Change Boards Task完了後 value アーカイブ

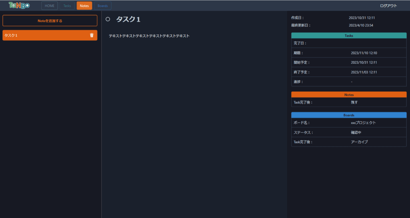(359, 142)
